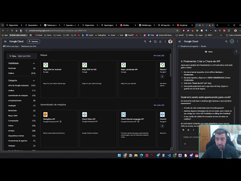
Task: Open the notifications bell icon
Action: pos(160,41)
